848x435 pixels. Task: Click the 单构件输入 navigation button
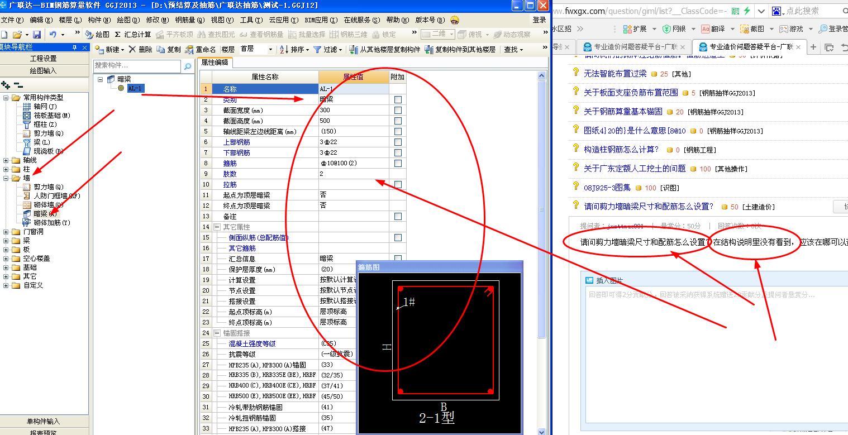44,422
